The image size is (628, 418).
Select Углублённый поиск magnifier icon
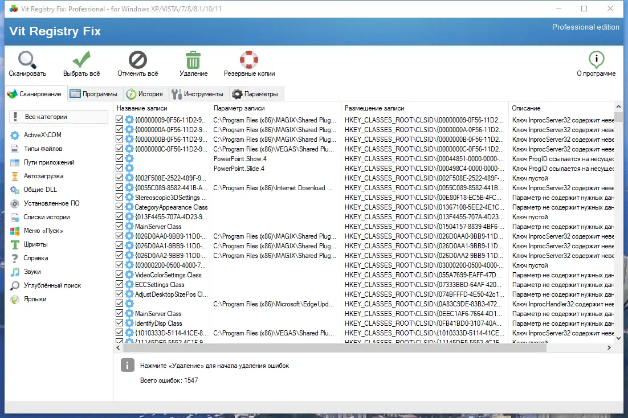coord(15,285)
